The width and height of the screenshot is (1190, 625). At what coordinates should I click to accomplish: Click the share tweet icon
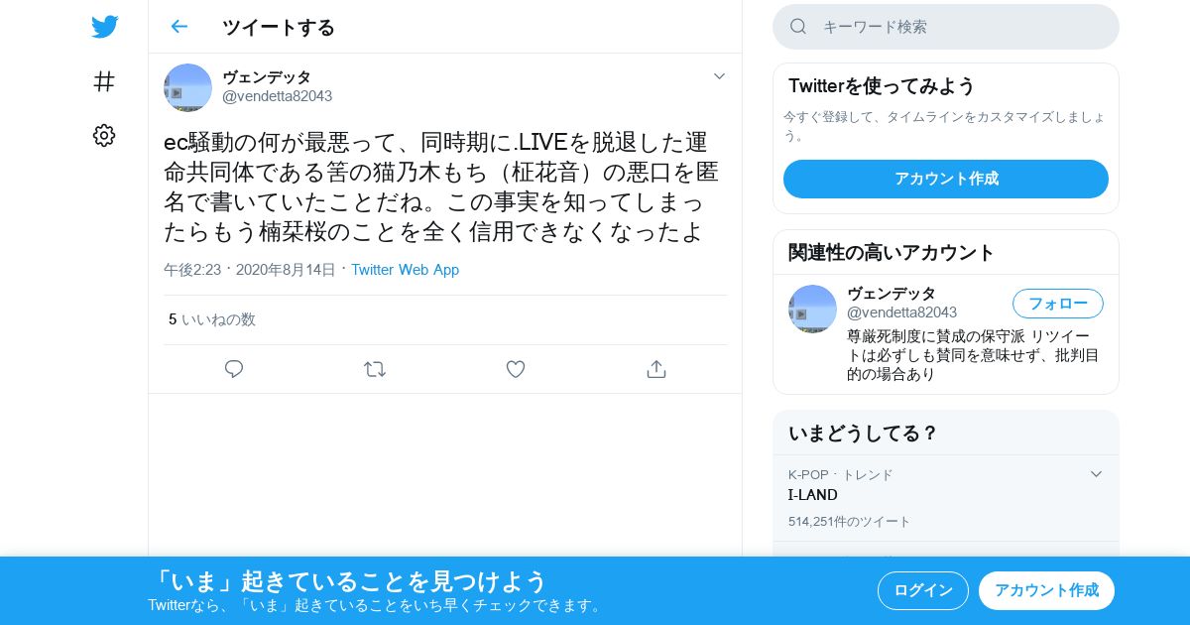[x=655, y=369]
